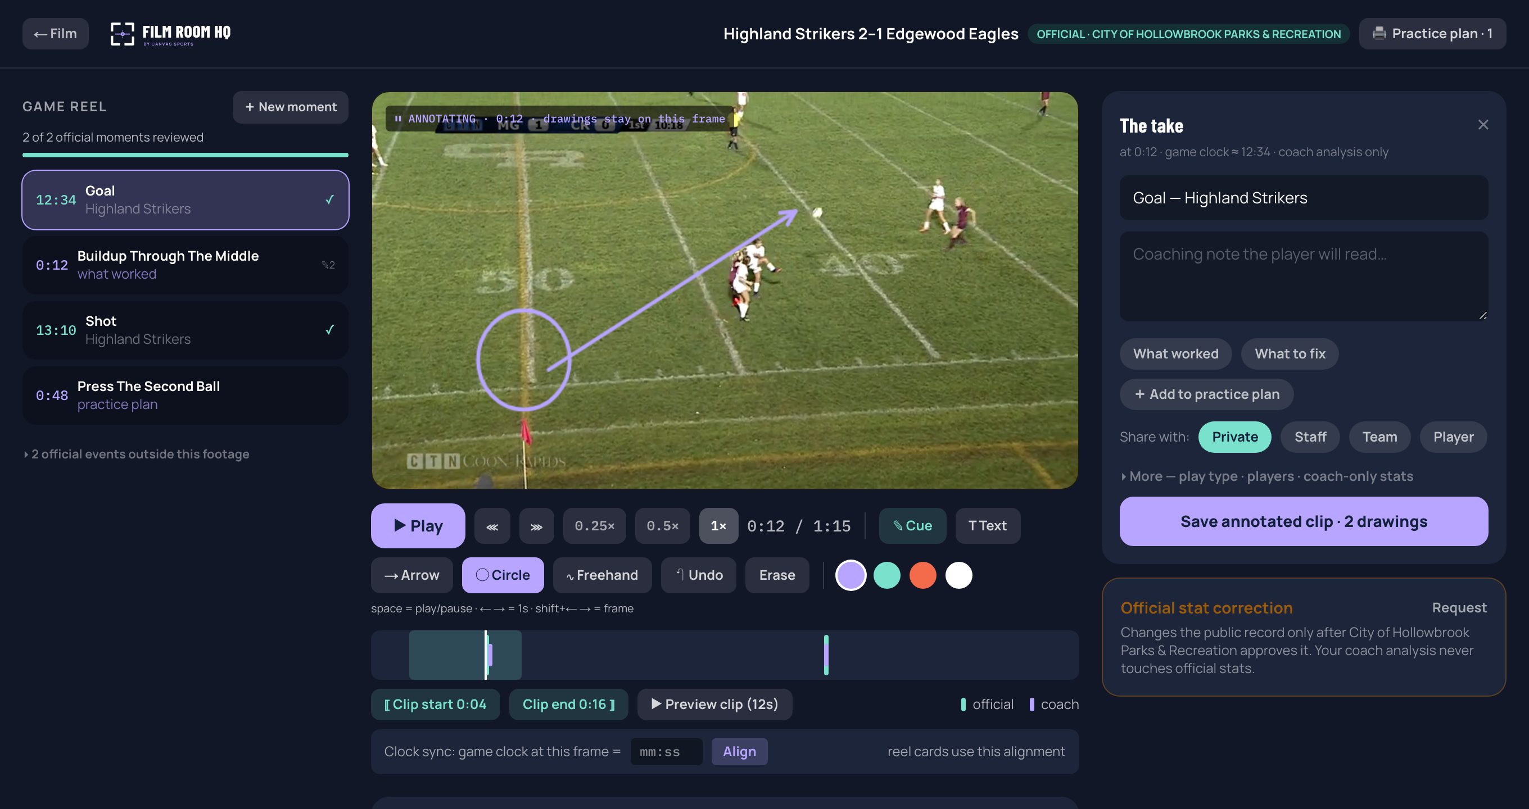The width and height of the screenshot is (1529, 809).
Task: Click the Align button
Action: pos(740,752)
